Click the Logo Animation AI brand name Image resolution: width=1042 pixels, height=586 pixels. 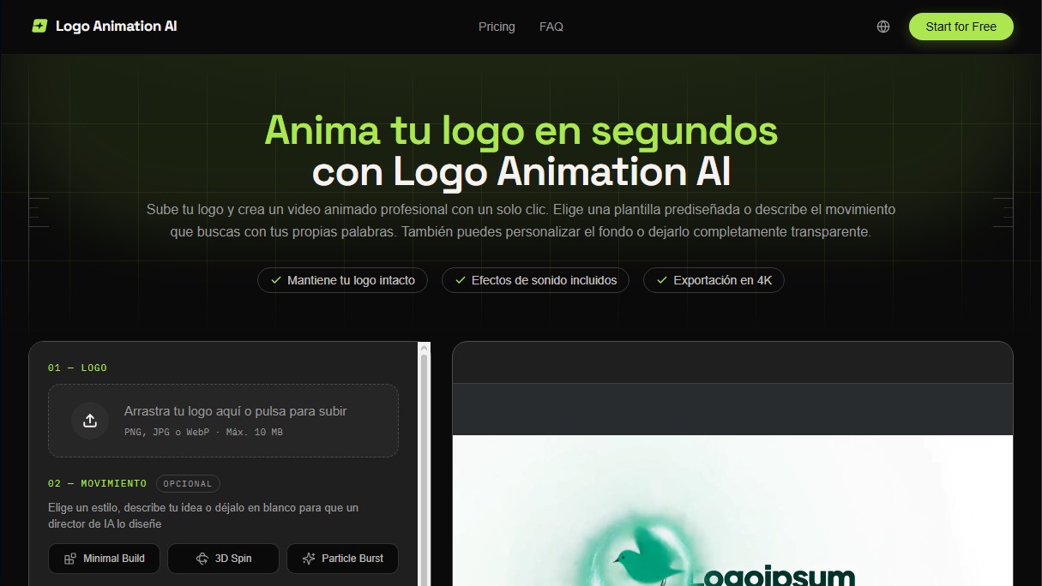coord(117,26)
